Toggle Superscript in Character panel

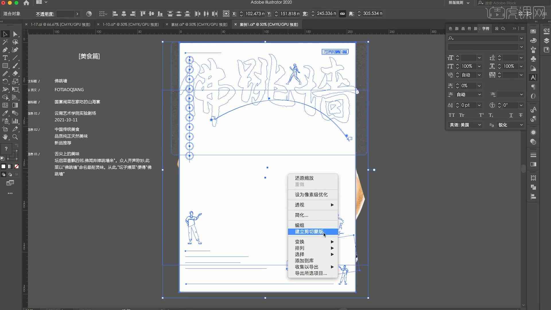coord(481,115)
